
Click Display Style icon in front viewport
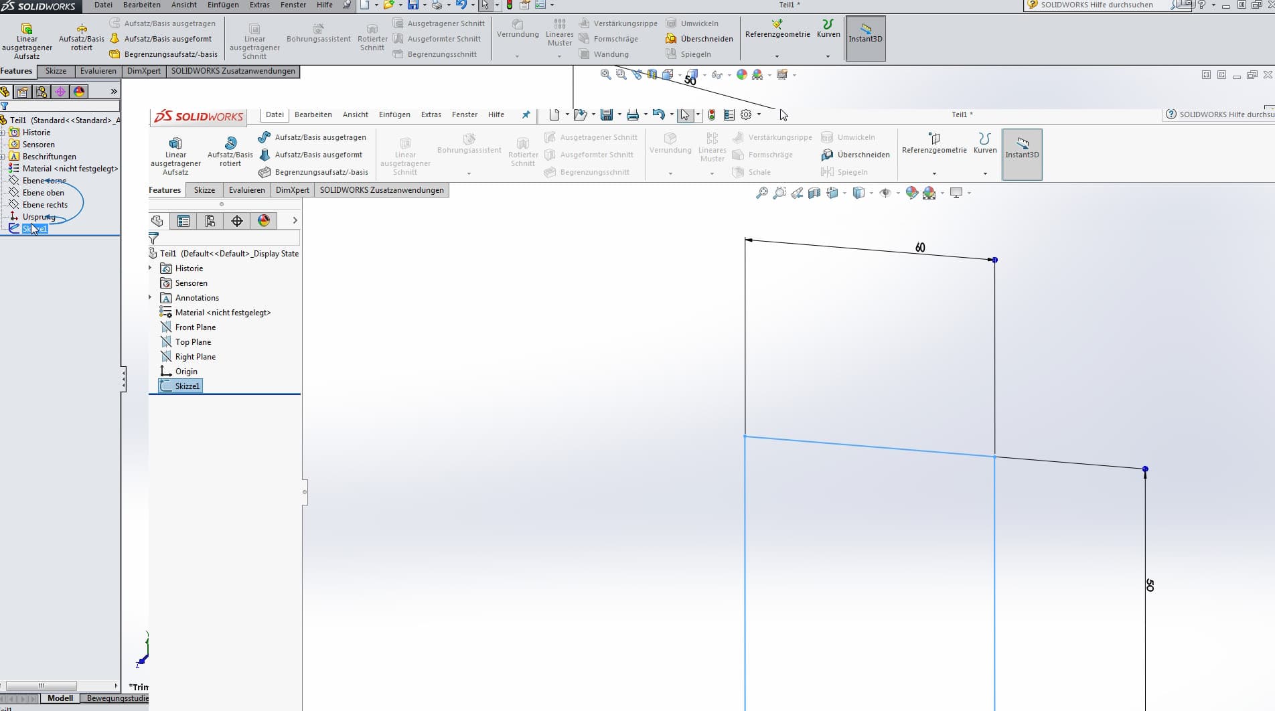coord(859,193)
